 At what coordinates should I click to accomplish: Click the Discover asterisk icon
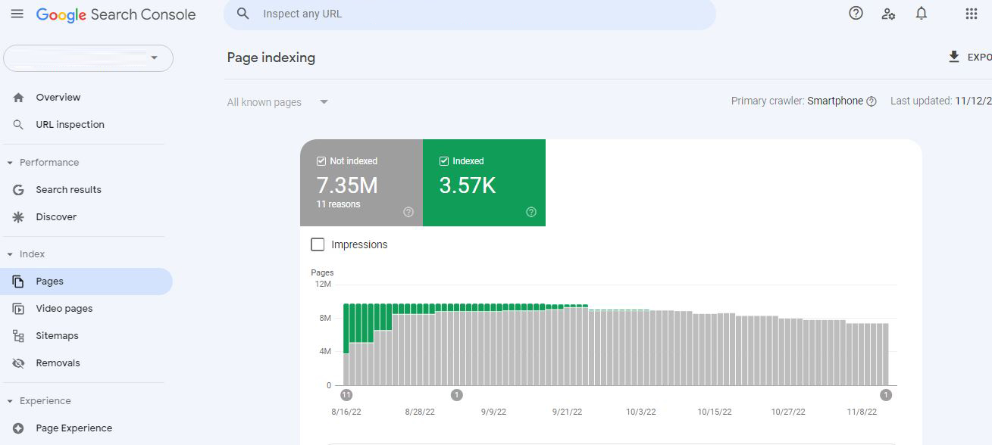click(x=19, y=216)
